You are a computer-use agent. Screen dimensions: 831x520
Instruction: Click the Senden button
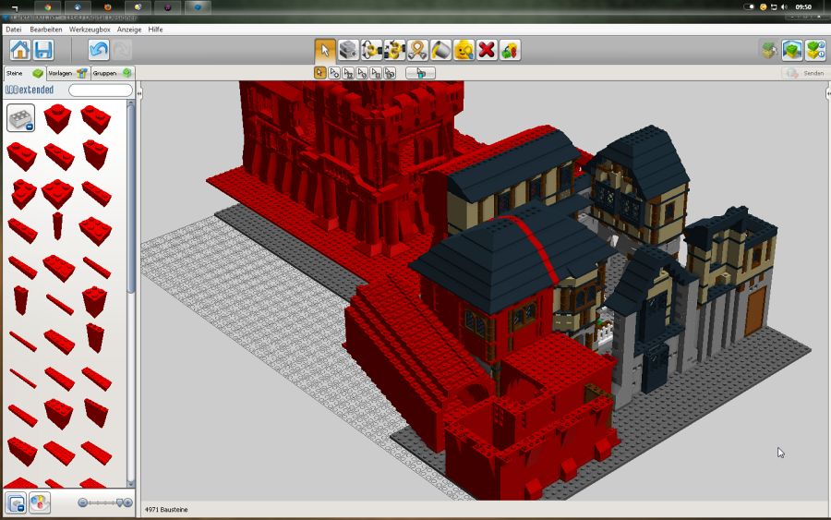tap(804, 73)
